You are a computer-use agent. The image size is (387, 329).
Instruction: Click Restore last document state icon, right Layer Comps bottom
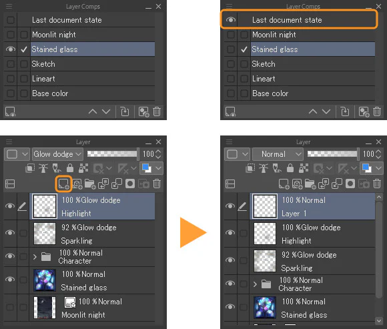click(230, 112)
